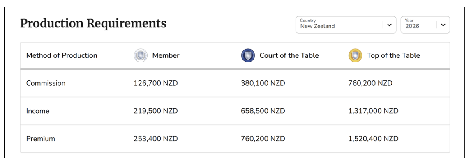Select the Method of Production column header
The height and width of the screenshot is (165, 471).
click(x=62, y=55)
